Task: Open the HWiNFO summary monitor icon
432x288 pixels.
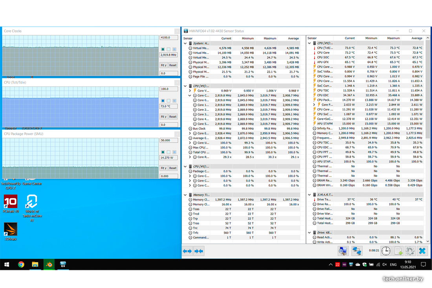Action: [343, 251]
